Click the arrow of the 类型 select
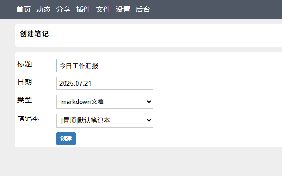Viewport: 282px width, 176px height. [149, 102]
